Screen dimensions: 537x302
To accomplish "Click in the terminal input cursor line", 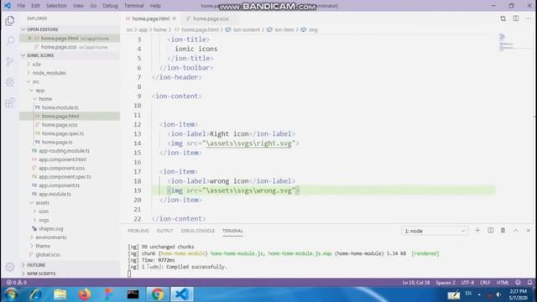I will (129, 273).
